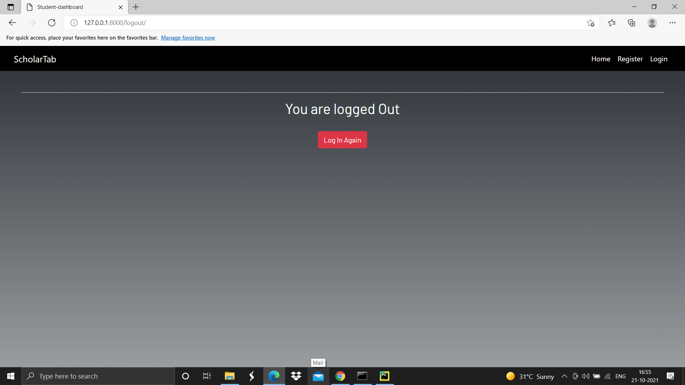Viewport: 685px width, 385px height.
Task: Select Login in the navigation bar
Action: (659, 59)
